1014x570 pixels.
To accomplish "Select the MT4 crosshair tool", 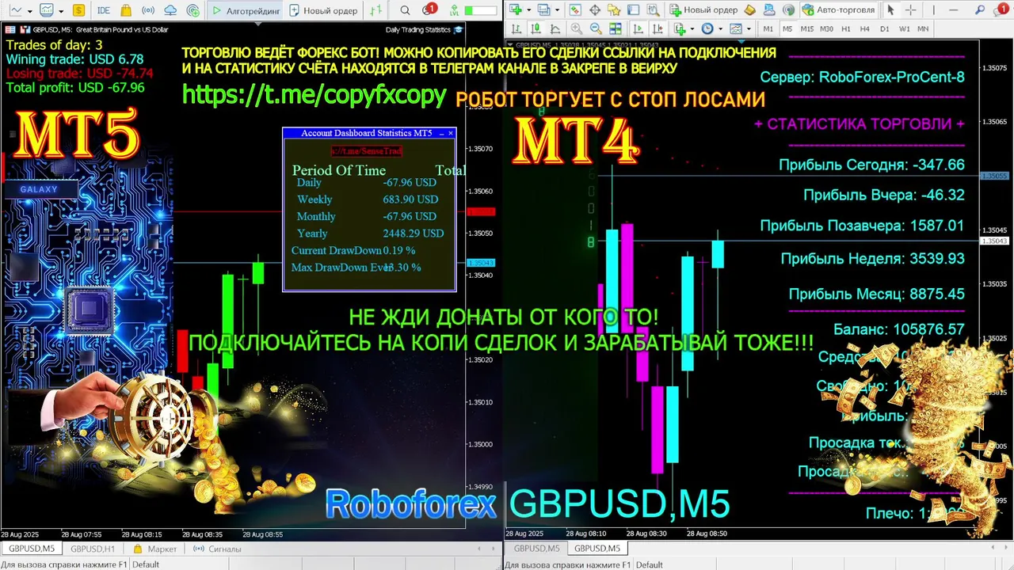I will [911, 10].
